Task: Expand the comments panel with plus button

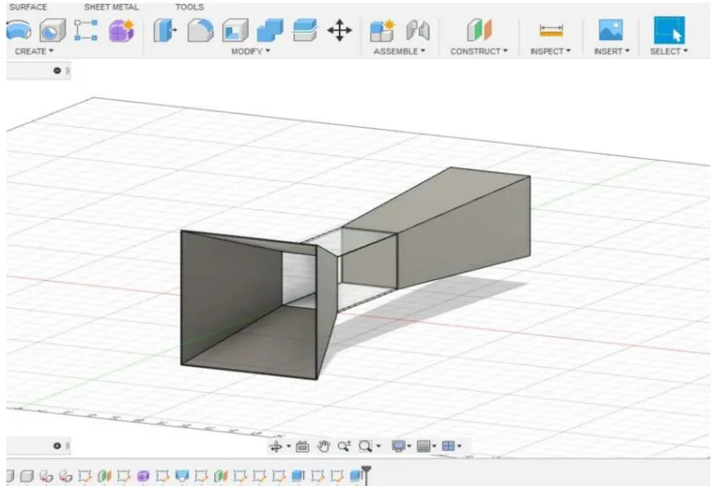Action: point(57,445)
